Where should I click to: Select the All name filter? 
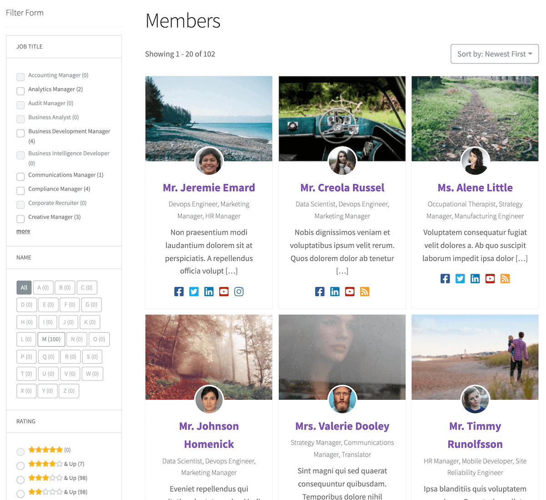(x=24, y=287)
